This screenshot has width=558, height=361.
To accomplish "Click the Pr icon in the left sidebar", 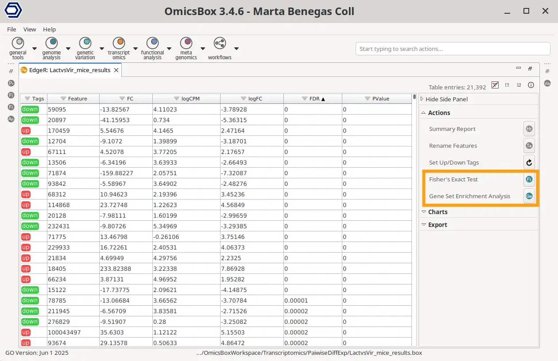I will click(11, 83).
